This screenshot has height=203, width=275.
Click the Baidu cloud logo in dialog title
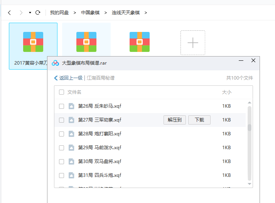[x=56, y=63]
